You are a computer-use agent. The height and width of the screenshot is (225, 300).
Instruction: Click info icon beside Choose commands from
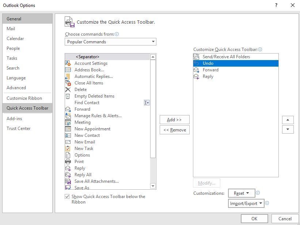point(117,34)
